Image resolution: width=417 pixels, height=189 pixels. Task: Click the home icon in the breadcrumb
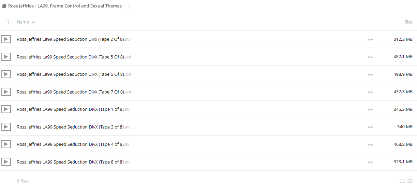pos(4,6)
